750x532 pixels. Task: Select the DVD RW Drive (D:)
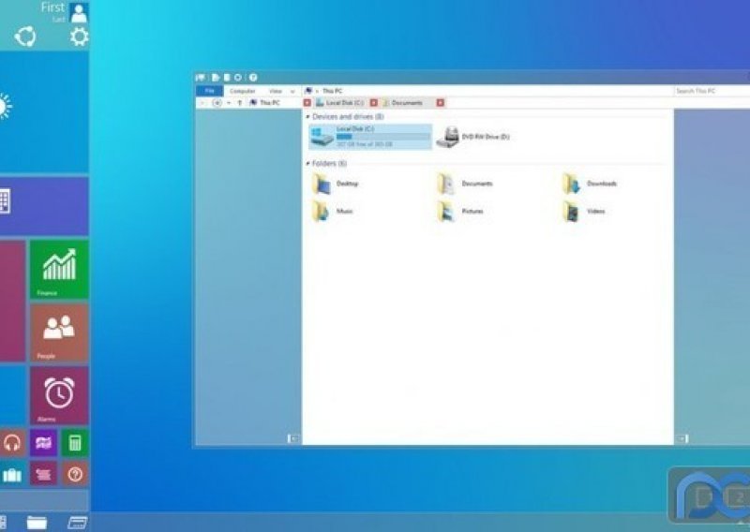point(473,137)
